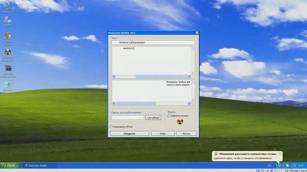Select the My Computer desktop icon at top
Viewport: 307px width, 172px height.
8,4
